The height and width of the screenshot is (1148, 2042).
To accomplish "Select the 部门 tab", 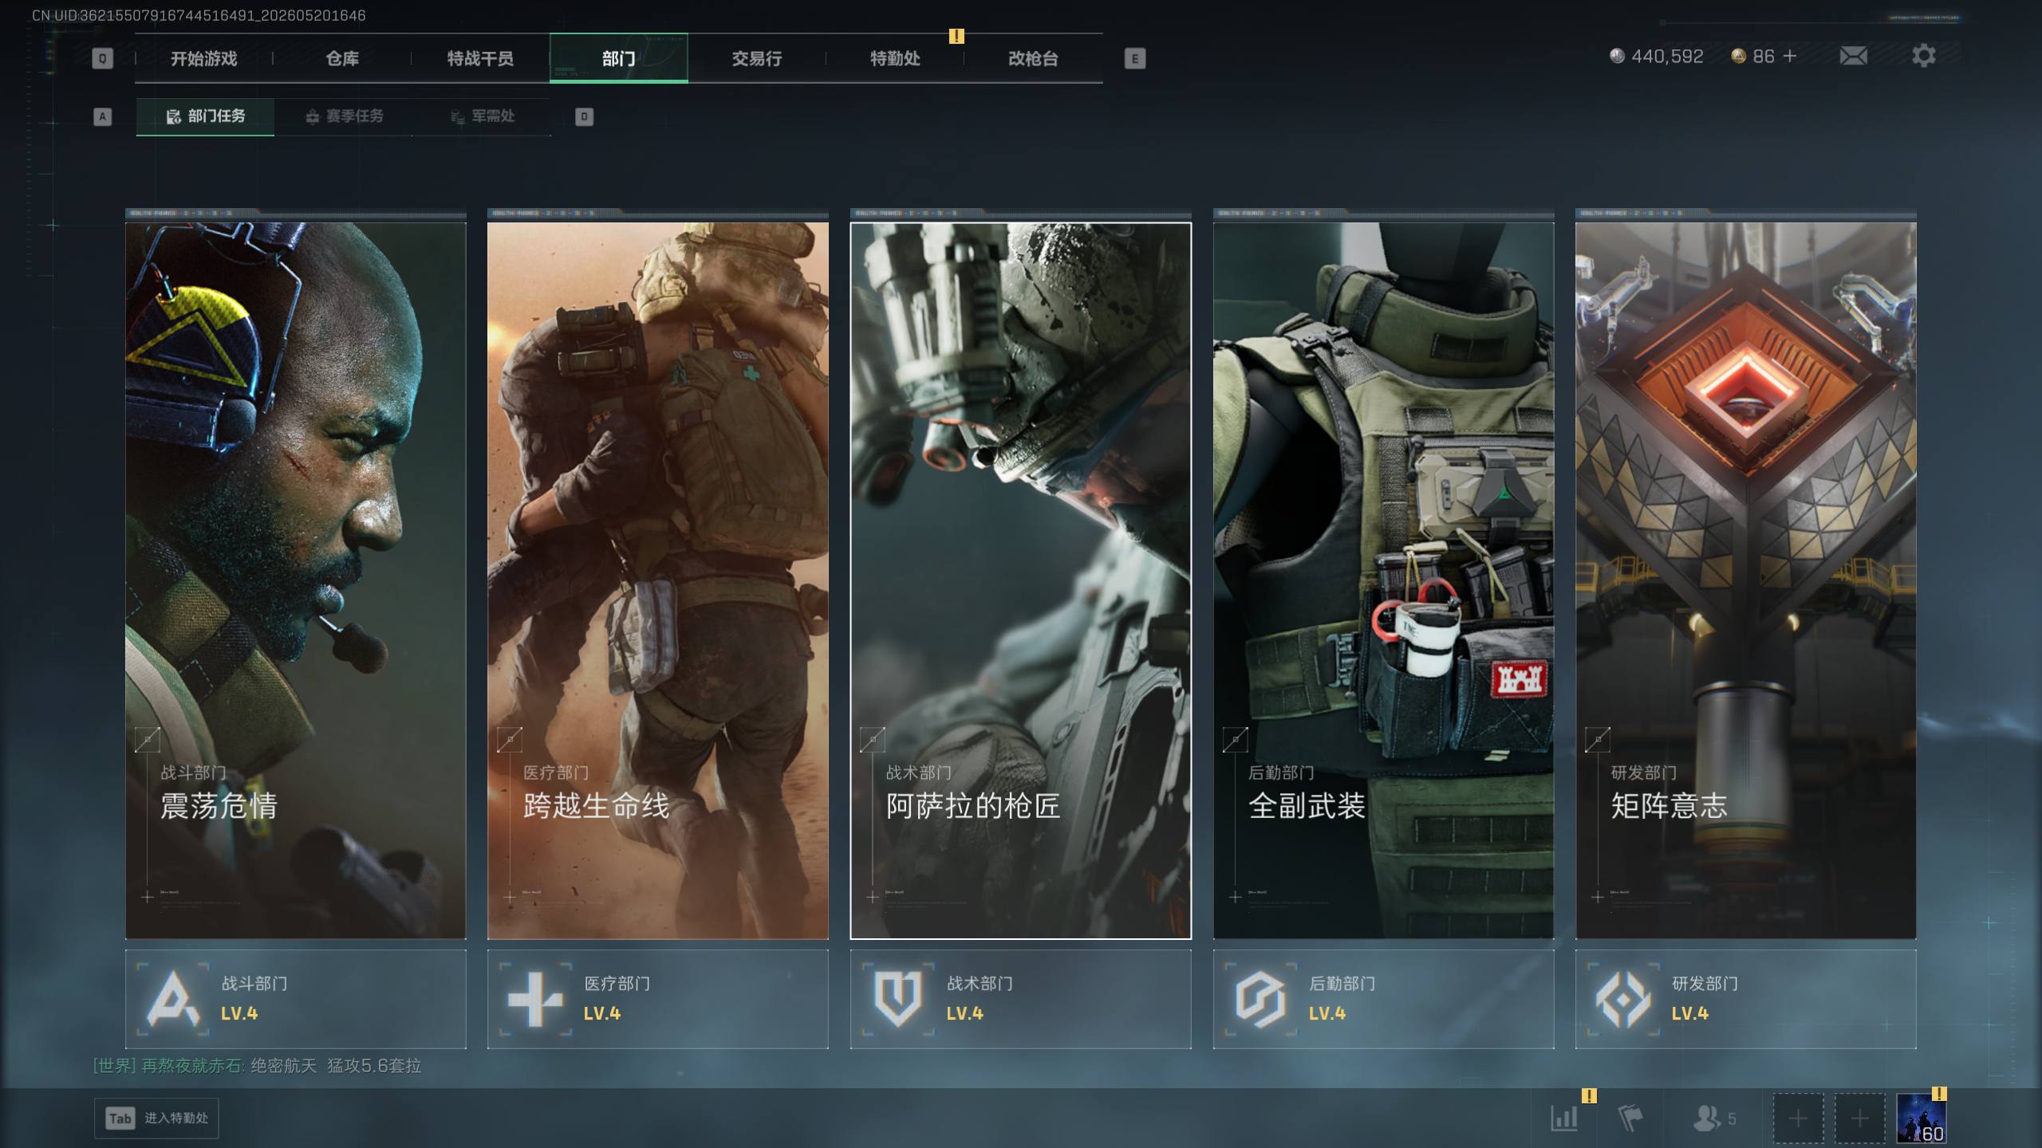I will 618,58.
